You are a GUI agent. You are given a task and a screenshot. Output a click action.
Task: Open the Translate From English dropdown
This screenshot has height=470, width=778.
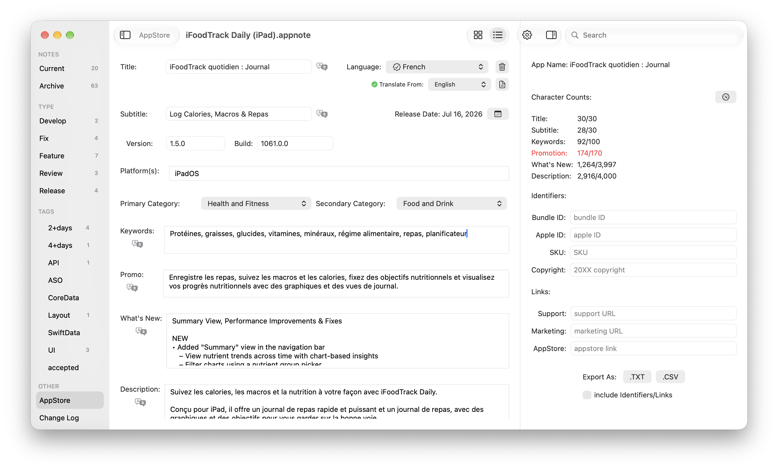[x=459, y=85]
